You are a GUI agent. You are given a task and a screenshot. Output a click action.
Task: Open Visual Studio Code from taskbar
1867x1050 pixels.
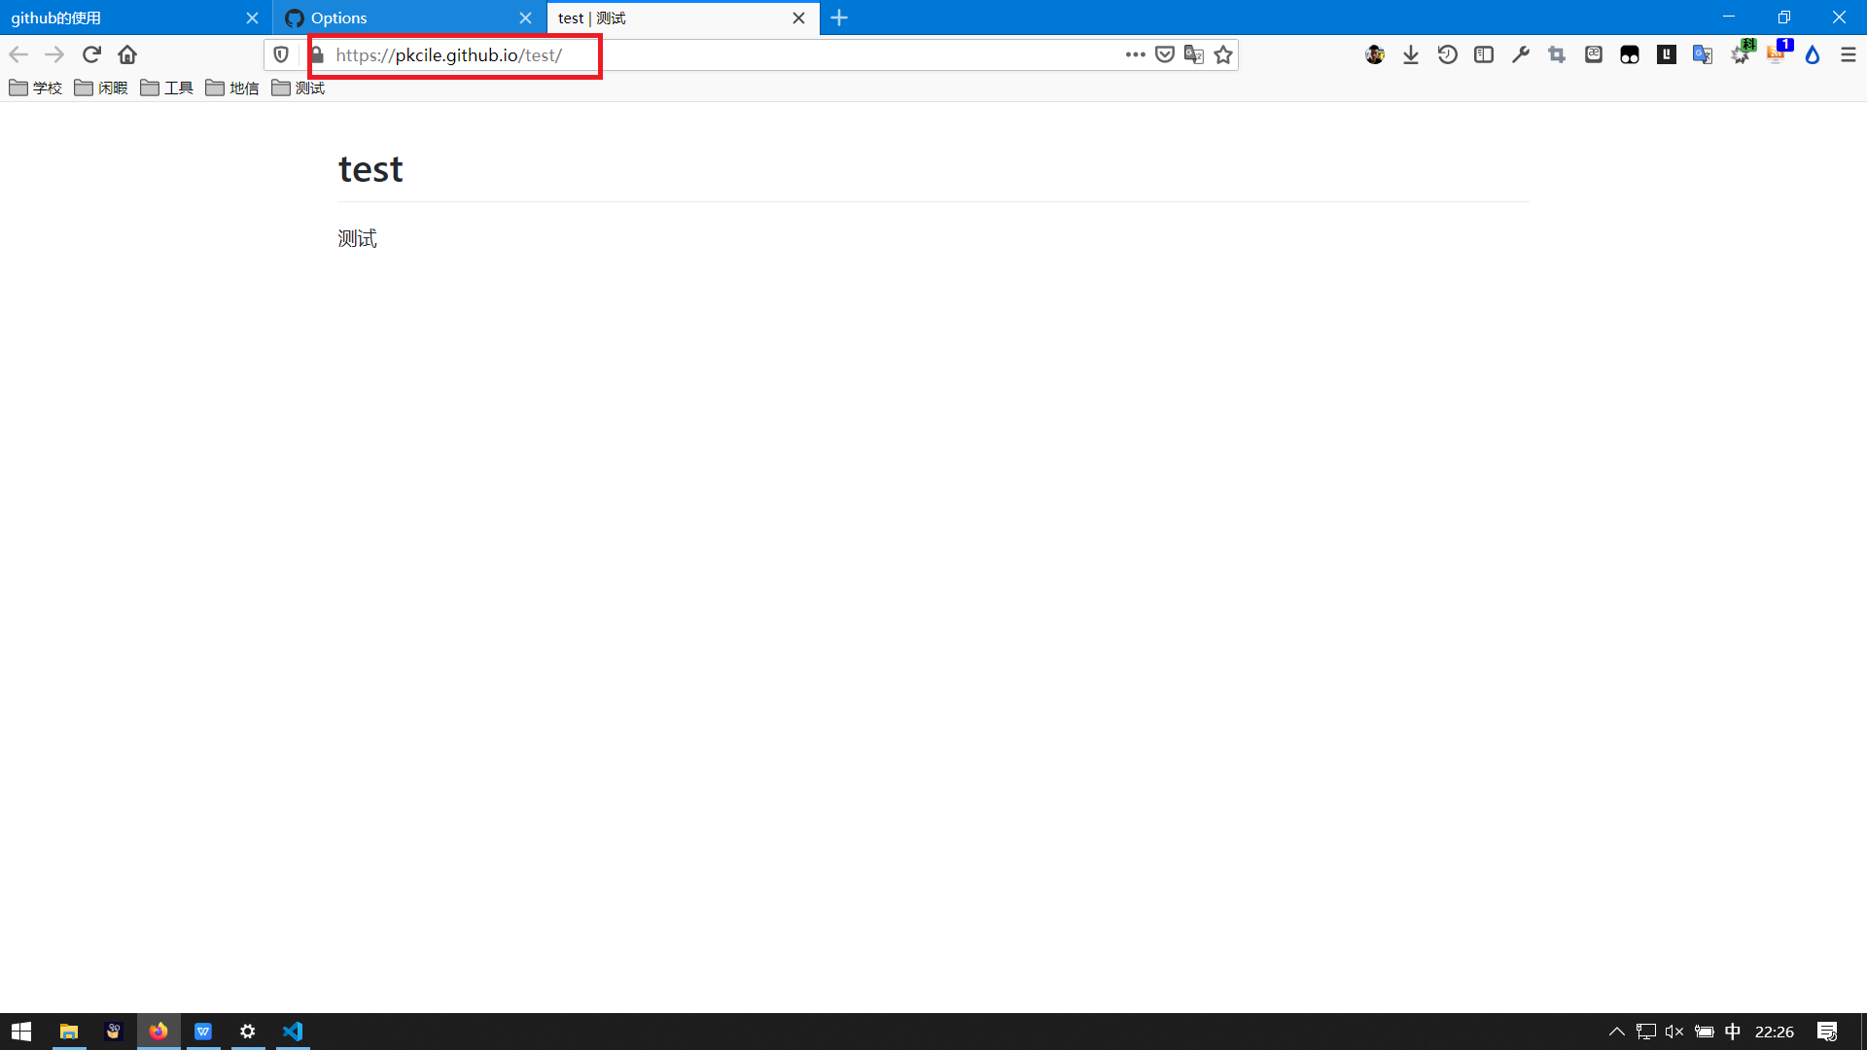(x=293, y=1031)
